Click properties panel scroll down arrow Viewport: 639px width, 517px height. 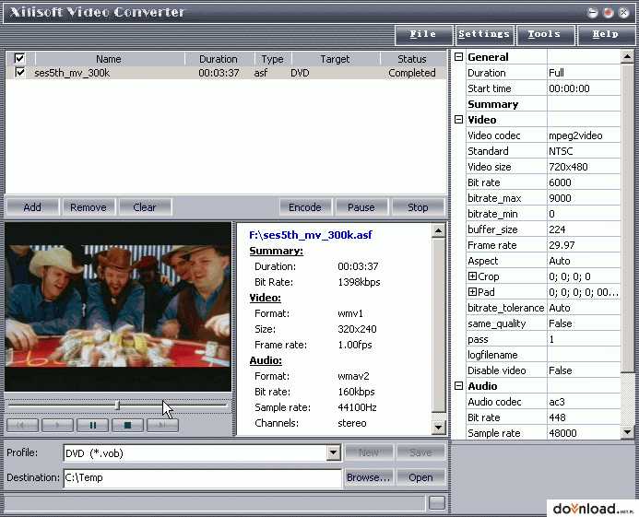tap(627, 432)
